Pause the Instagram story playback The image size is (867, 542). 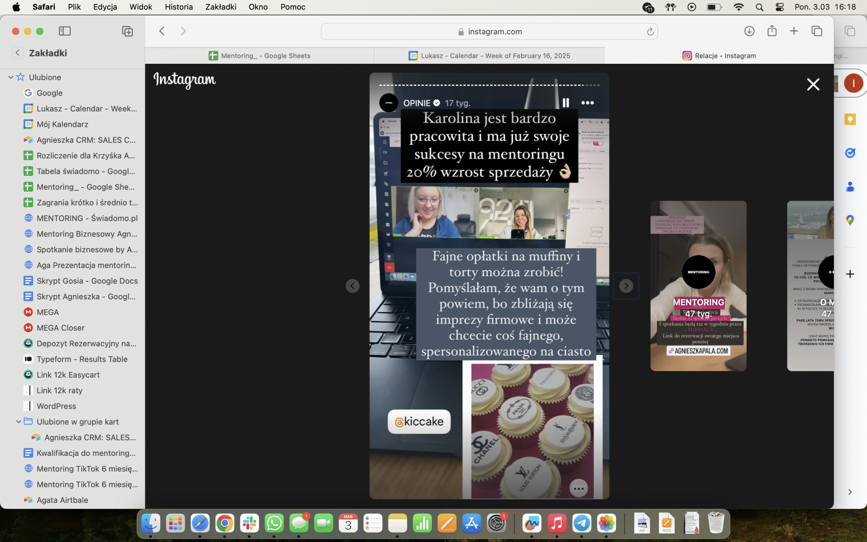click(565, 103)
